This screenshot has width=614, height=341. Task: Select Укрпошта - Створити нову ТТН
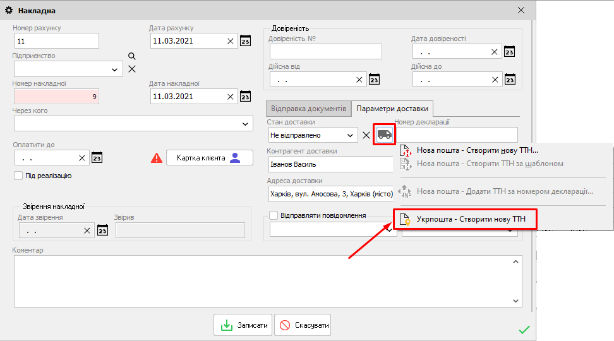pos(471,220)
